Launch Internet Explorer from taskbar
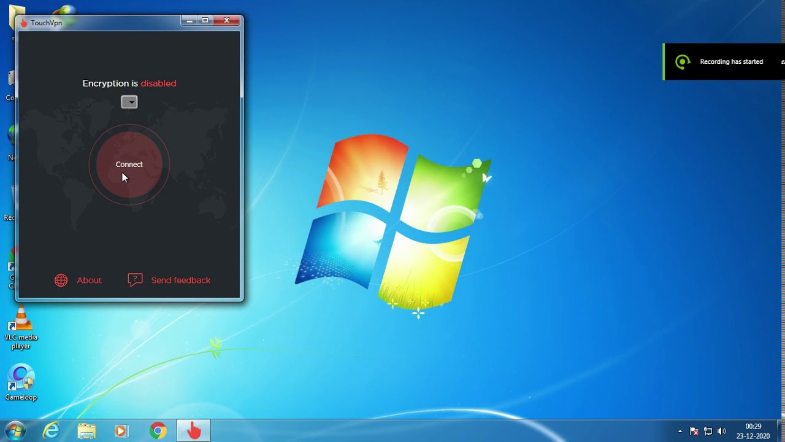The image size is (785, 442). click(x=52, y=431)
